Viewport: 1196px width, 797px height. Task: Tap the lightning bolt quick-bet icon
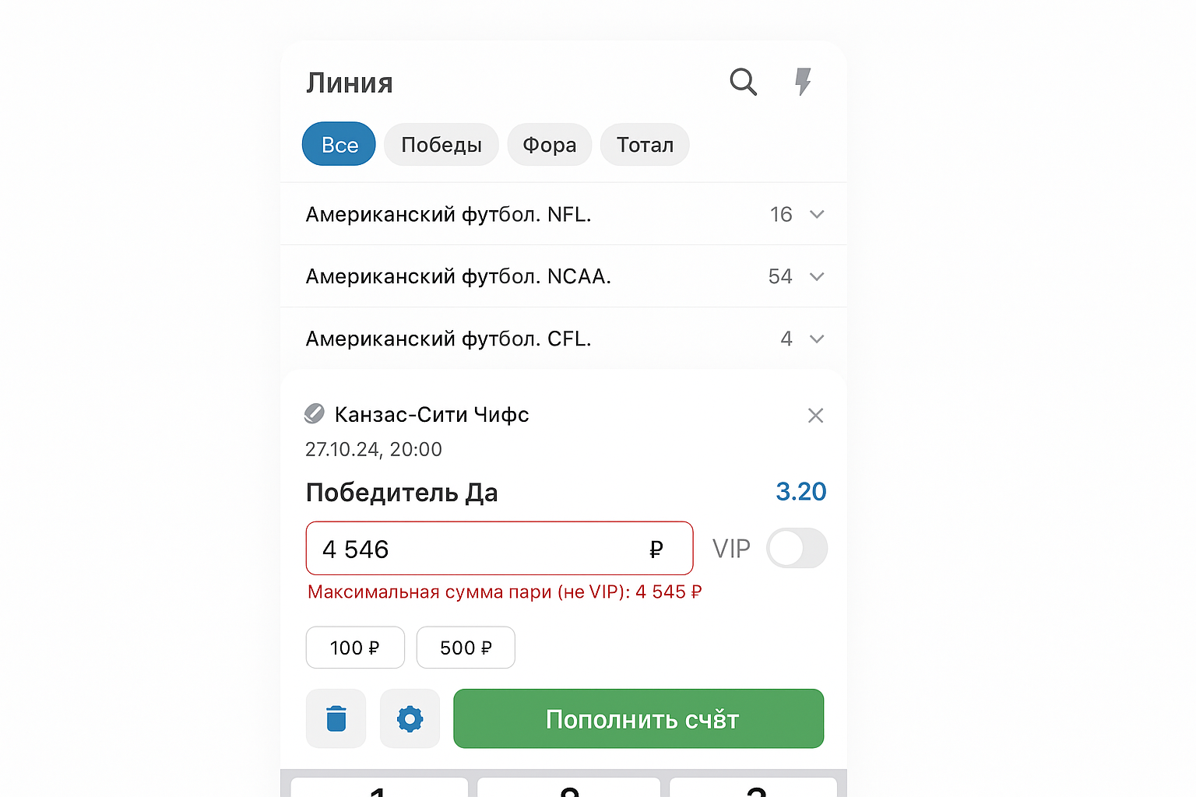point(803,82)
